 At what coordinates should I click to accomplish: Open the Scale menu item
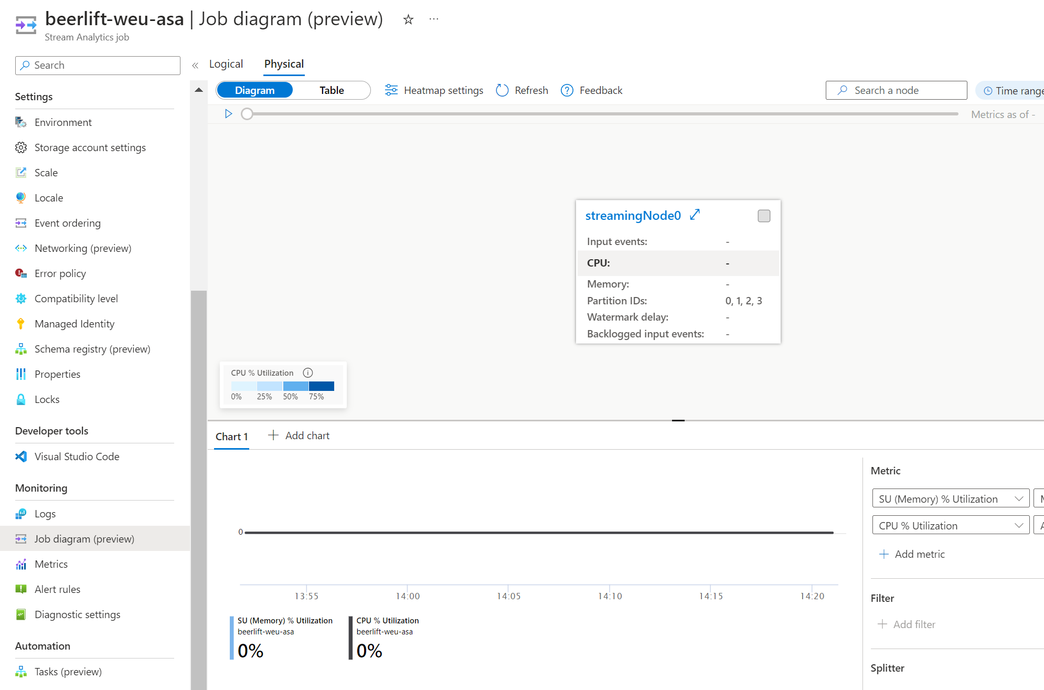(x=95, y=173)
